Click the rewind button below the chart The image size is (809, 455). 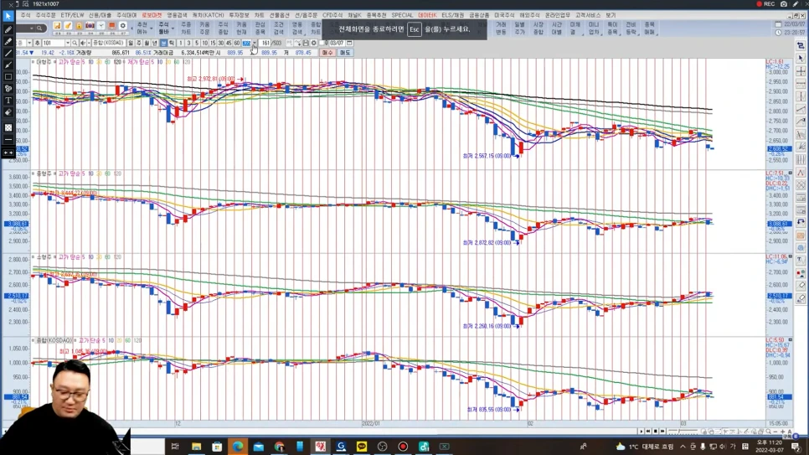click(x=648, y=432)
